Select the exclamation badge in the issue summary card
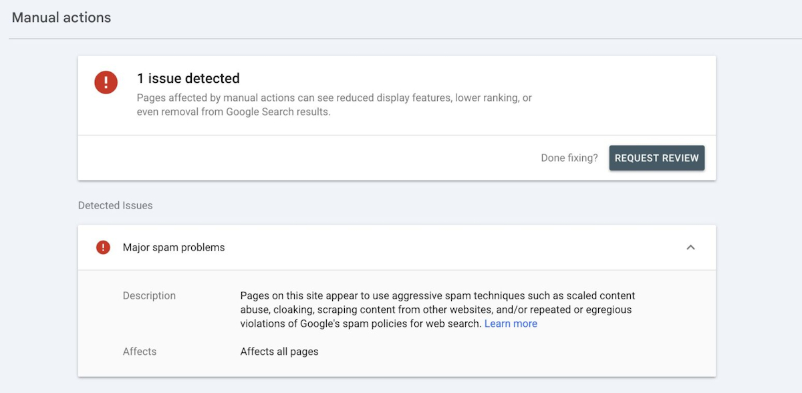This screenshot has height=393, width=802. [x=106, y=82]
